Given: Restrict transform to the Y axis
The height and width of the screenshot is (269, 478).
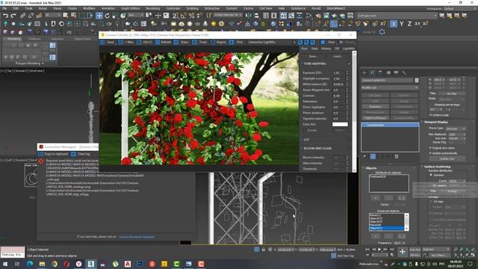Looking at the screenshot, I should pos(402,24).
